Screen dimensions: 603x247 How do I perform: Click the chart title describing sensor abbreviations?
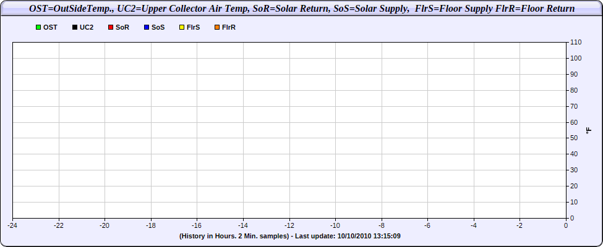coord(302,9)
